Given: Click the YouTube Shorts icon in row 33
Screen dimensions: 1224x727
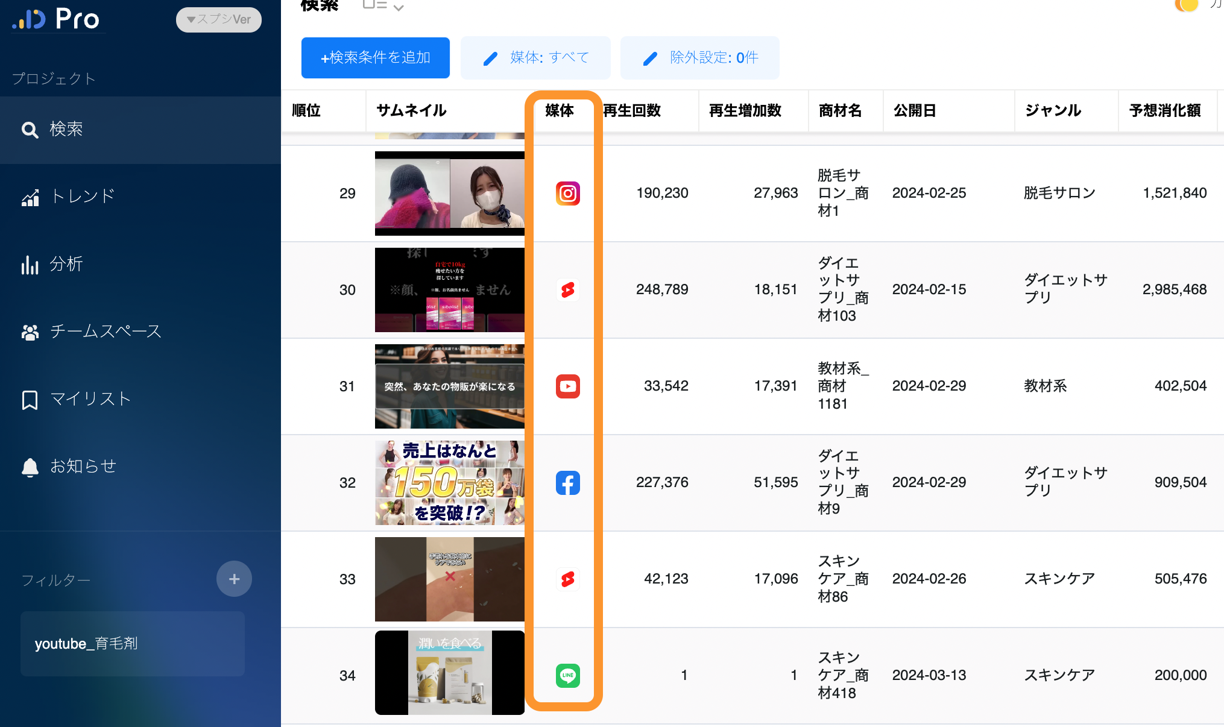Looking at the screenshot, I should [x=567, y=579].
